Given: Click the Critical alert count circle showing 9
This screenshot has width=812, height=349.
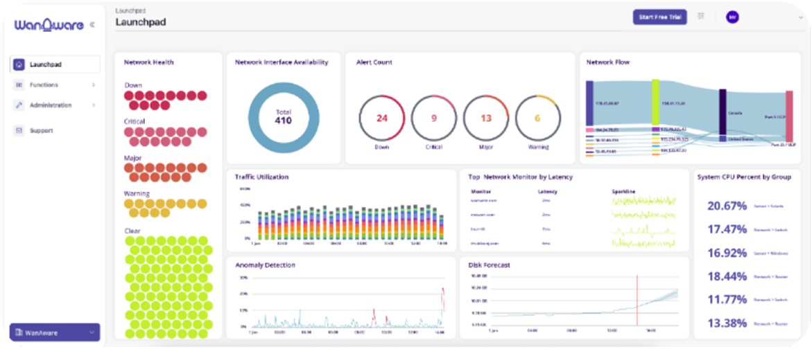Looking at the screenshot, I should pyautogui.click(x=434, y=118).
